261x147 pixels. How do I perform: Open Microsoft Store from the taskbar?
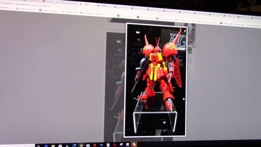point(60,146)
